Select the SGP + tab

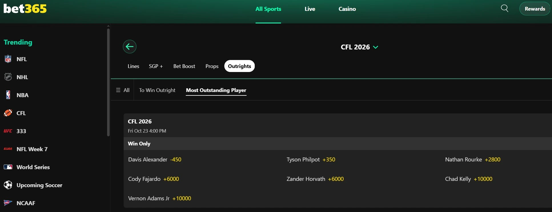156,66
